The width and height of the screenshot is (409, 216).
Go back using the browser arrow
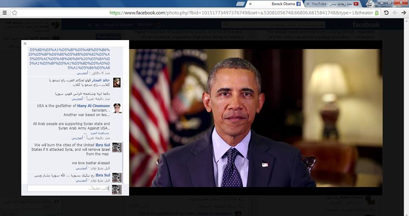395,13
